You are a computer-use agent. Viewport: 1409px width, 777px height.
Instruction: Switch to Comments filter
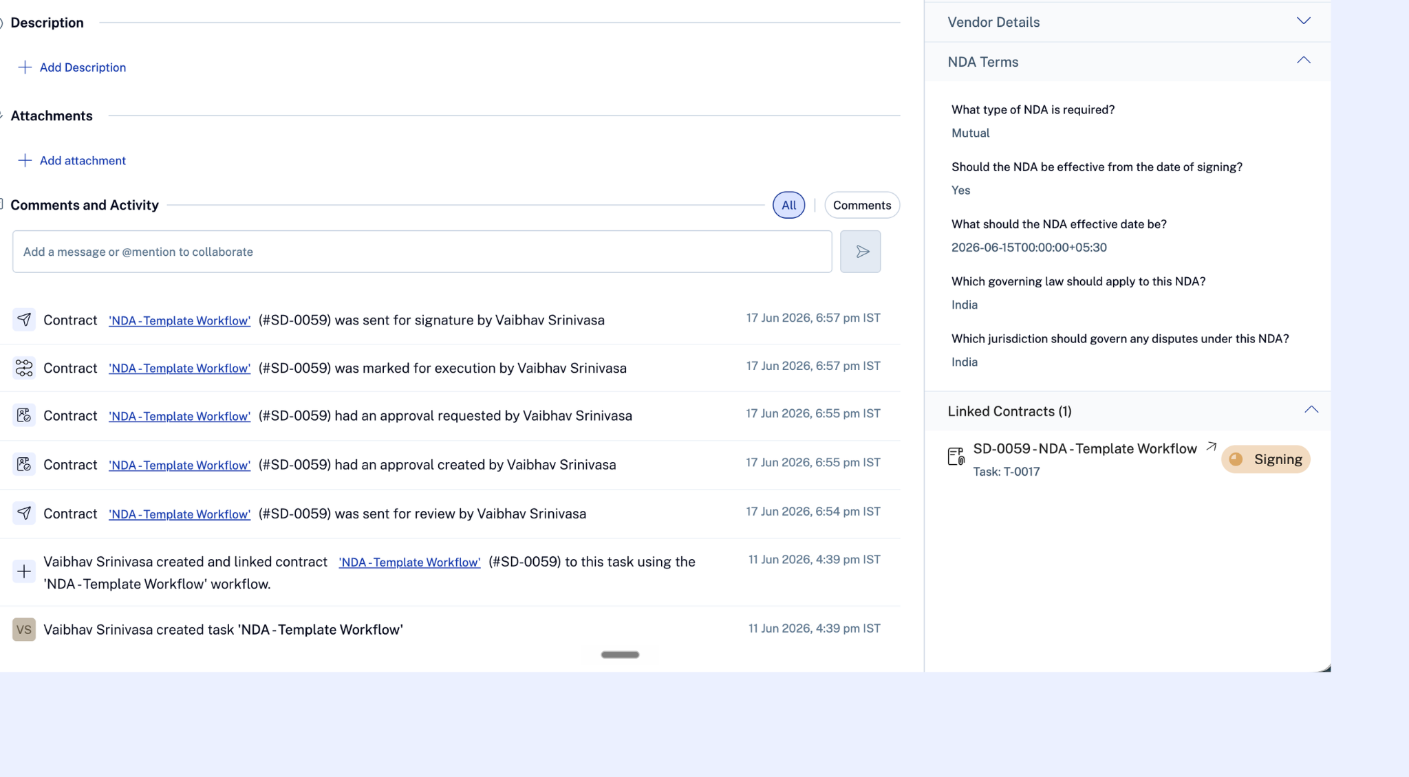(x=862, y=205)
